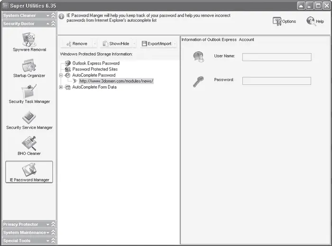Image resolution: width=332 pixels, height=246 pixels.
Task: Toggle passwords with the Show/Hide button
Action: pyautogui.click(x=117, y=44)
